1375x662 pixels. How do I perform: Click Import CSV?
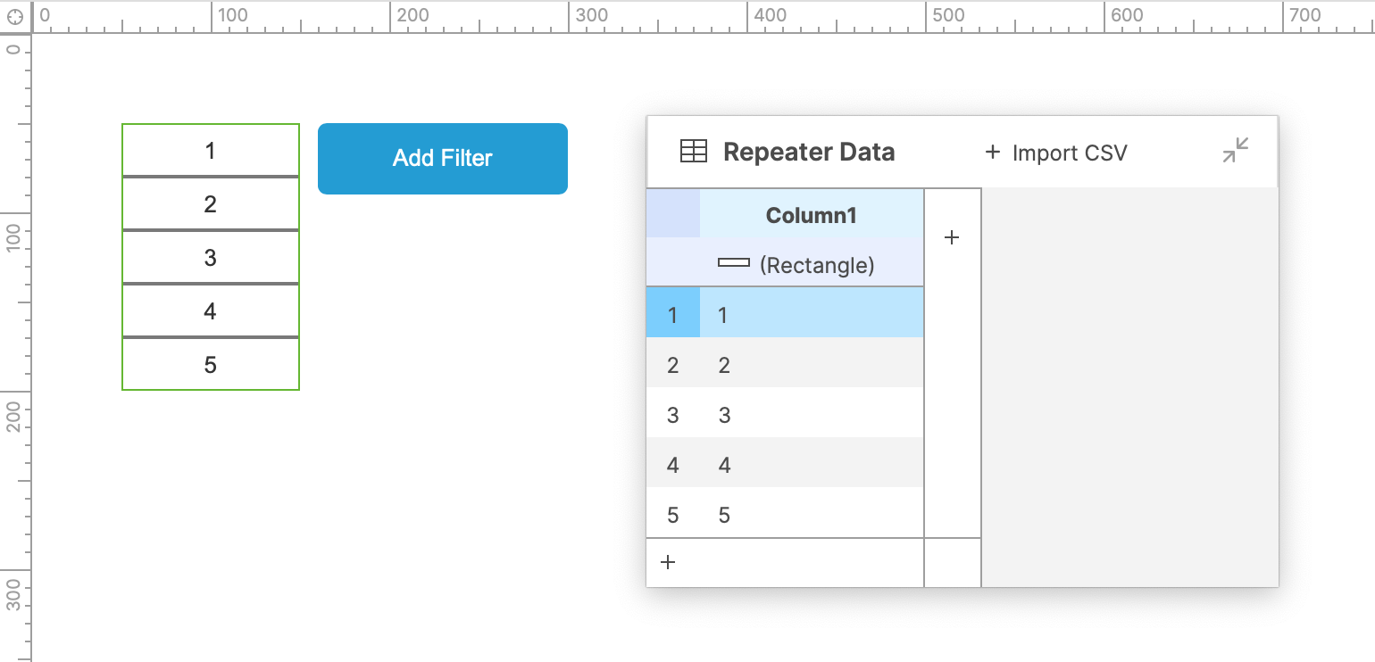pyautogui.click(x=1056, y=153)
